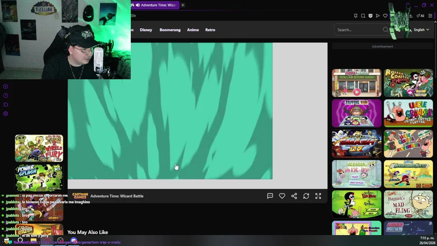437x246 pixels.
Task: Click the search magnifier icon
Action: click(385, 30)
